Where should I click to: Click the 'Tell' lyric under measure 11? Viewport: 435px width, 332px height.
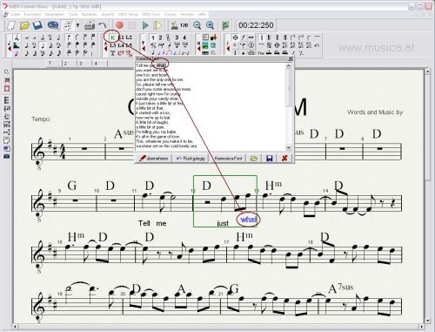[x=144, y=223]
